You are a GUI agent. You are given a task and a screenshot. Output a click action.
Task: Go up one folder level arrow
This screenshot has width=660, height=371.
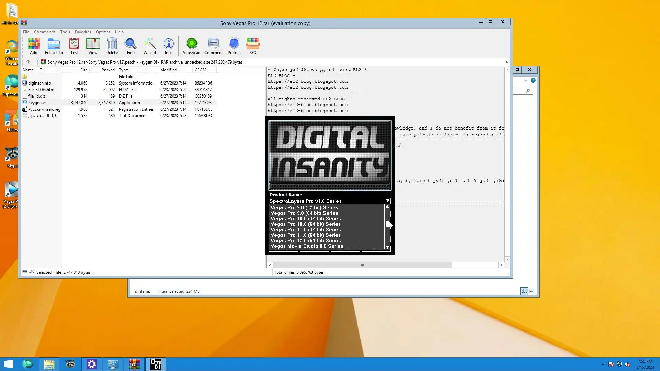(x=28, y=62)
